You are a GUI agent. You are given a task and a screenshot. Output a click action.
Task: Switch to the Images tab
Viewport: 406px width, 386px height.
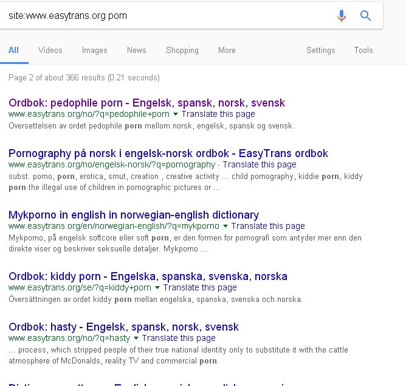94,50
